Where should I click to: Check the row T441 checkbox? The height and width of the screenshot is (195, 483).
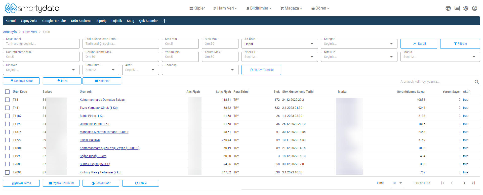point(7,108)
